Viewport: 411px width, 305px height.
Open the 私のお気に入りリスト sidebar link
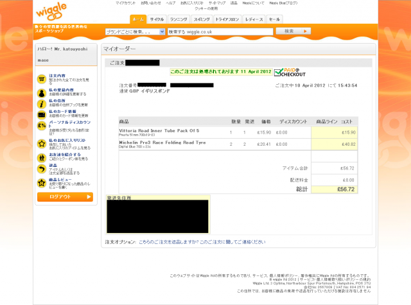(67, 141)
